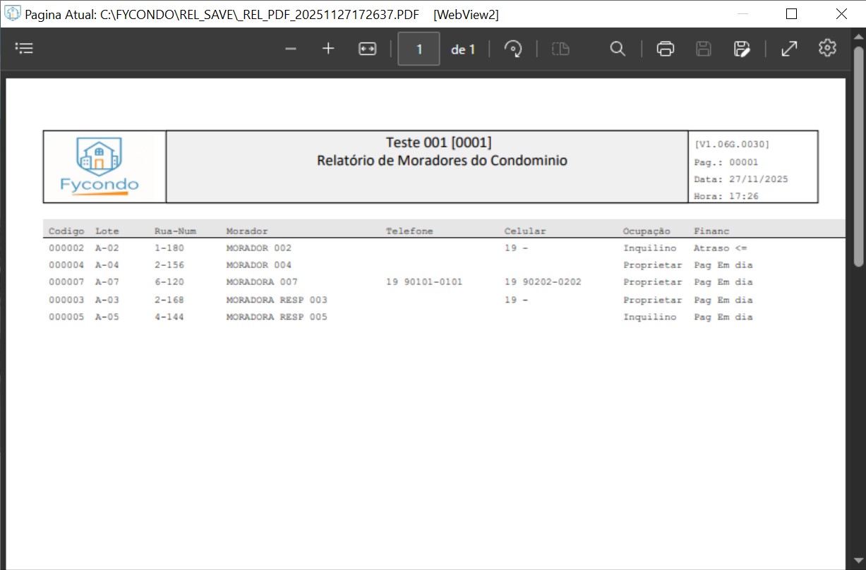Click the 'MORADORA 007' row name
Viewport: 866px width, 570px height.
(x=262, y=282)
